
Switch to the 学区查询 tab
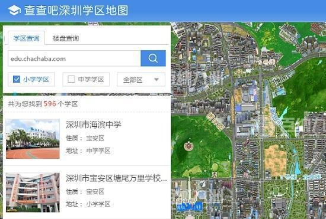click(x=27, y=38)
